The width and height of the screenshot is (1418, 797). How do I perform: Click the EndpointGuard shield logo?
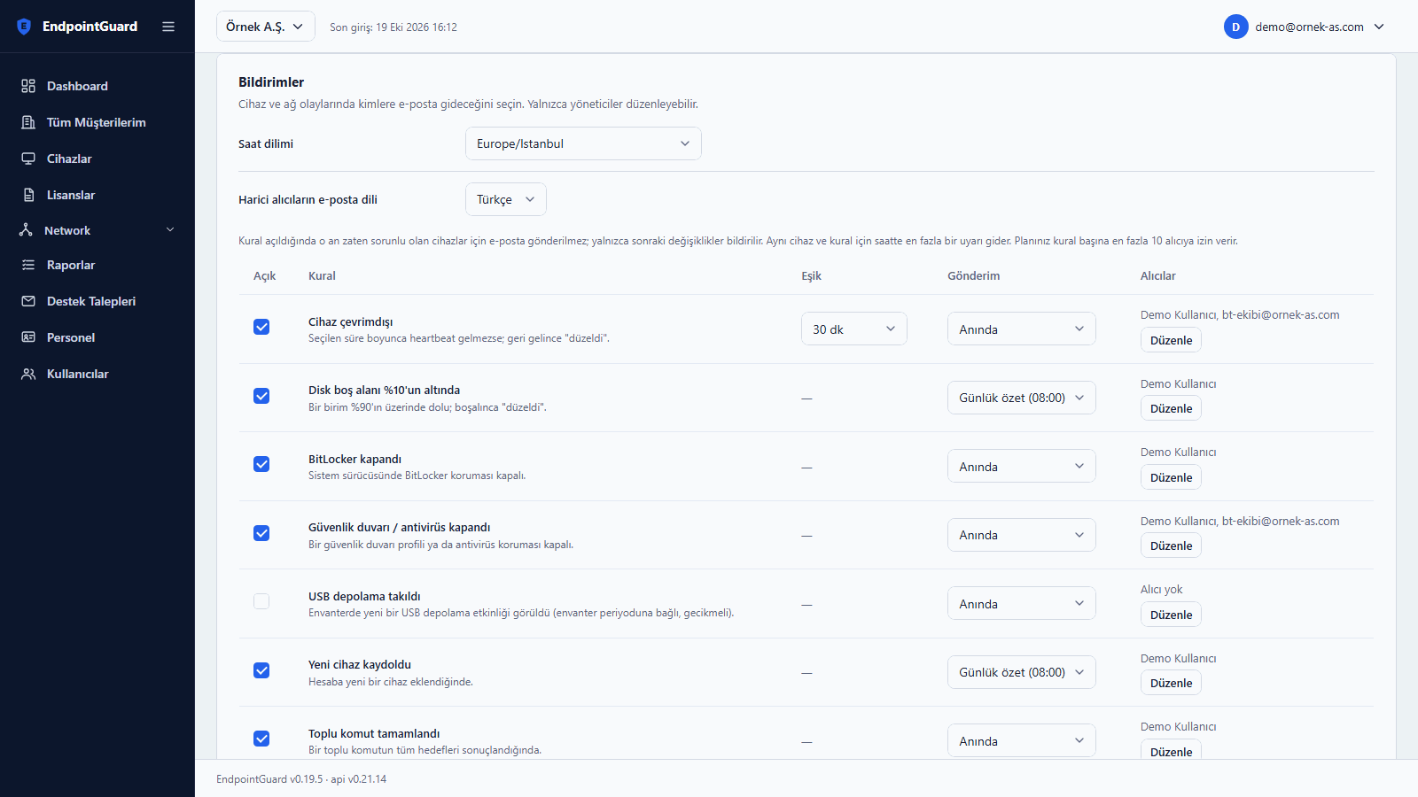click(24, 27)
